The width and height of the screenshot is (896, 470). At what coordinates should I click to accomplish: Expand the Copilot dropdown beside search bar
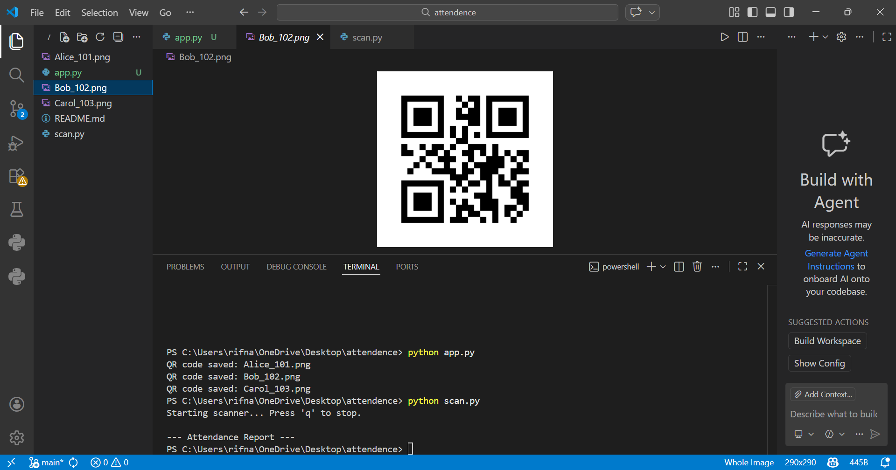click(652, 12)
